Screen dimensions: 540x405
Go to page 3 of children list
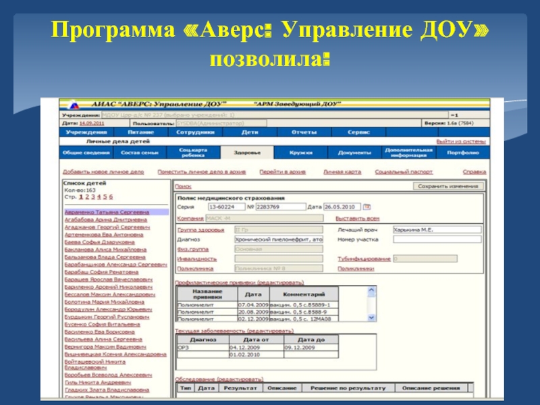(x=93, y=197)
